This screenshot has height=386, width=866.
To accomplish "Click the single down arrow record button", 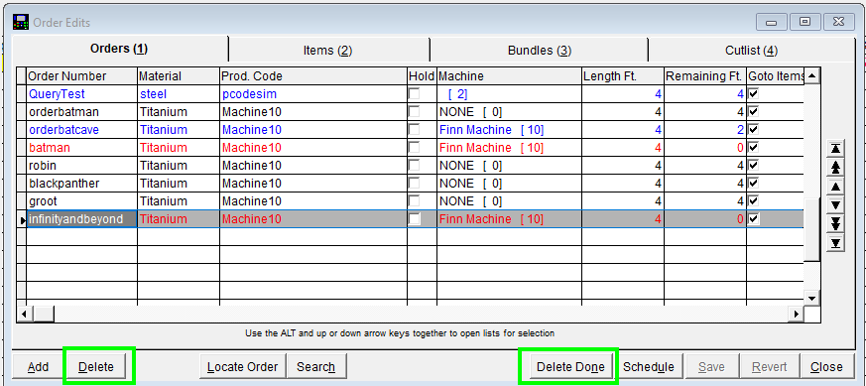I will (835, 204).
